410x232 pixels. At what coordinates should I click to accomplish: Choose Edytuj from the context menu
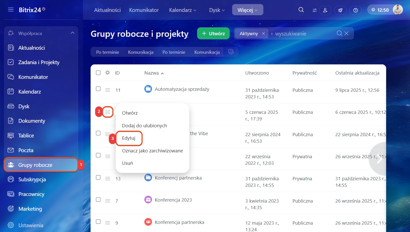pyautogui.click(x=129, y=138)
